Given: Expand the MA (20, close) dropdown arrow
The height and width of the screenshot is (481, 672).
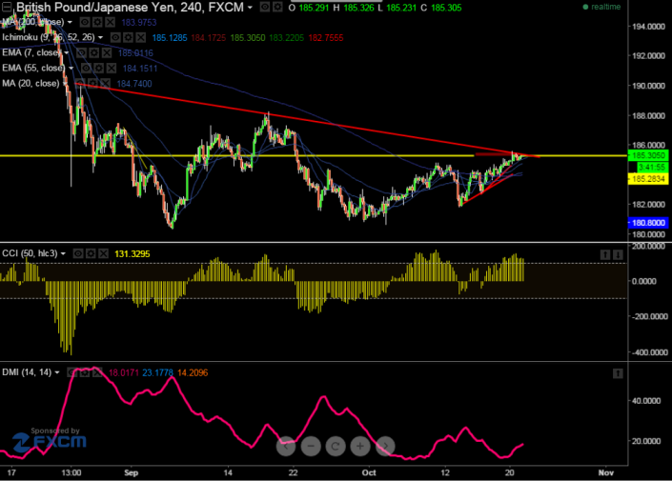Looking at the screenshot, I should (65, 84).
